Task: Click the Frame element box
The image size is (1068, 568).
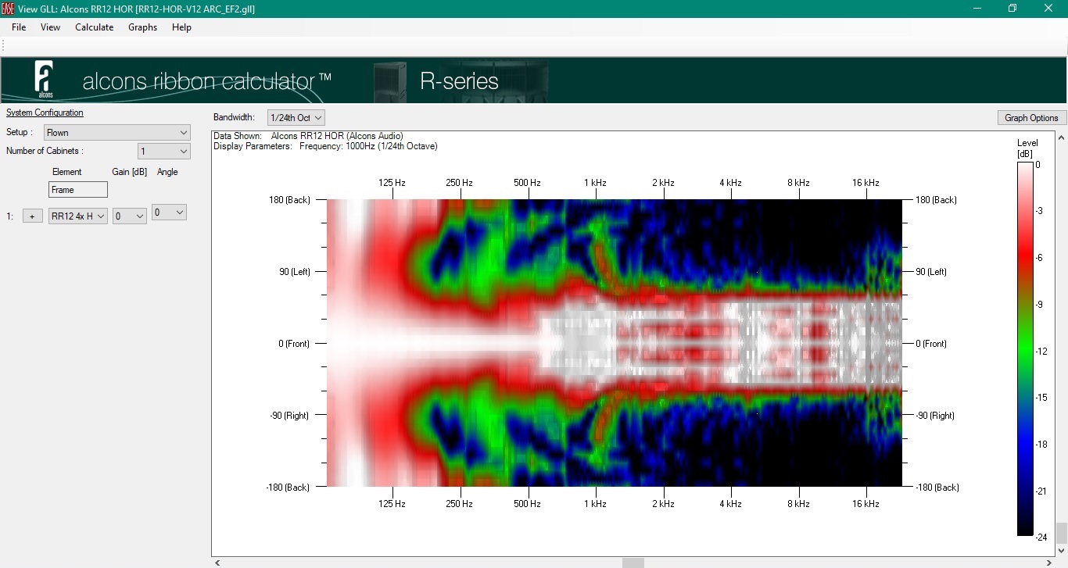Action: [x=78, y=190]
